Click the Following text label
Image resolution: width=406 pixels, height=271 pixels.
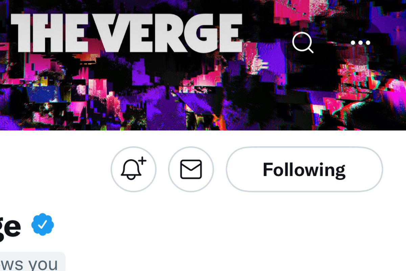tap(304, 170)
